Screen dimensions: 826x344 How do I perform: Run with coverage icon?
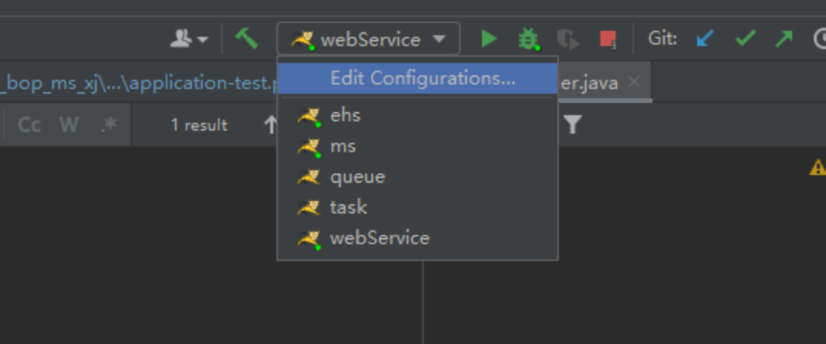pyautogui.click(x=568, y=39)
